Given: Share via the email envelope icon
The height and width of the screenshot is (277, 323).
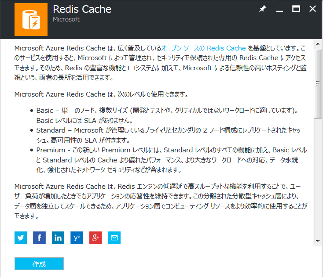Looking at the screenshot, I should coord(114,238).
